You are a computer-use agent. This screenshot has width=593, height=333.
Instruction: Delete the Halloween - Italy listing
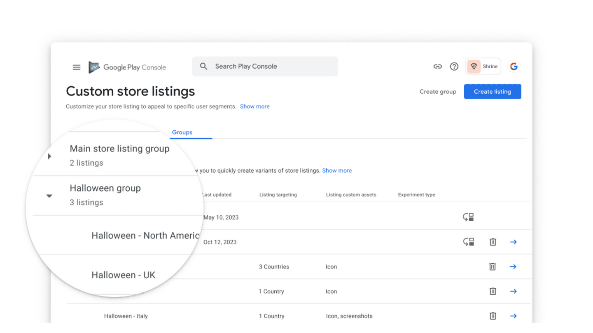click(493, 316)
